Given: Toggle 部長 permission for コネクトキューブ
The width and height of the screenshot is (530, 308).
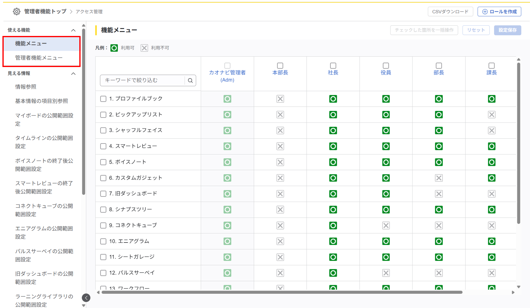Looking at the screenshot, I should tap(439, 225).
